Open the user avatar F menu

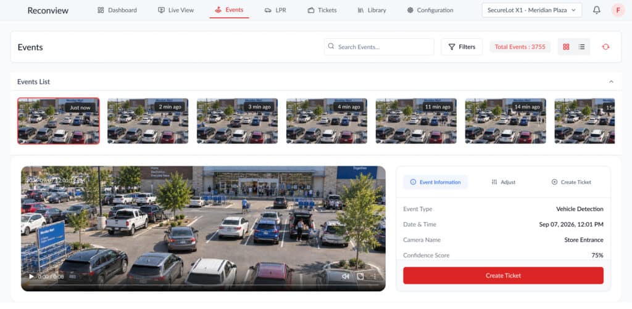pyautogui.click(x=618, y=10)
